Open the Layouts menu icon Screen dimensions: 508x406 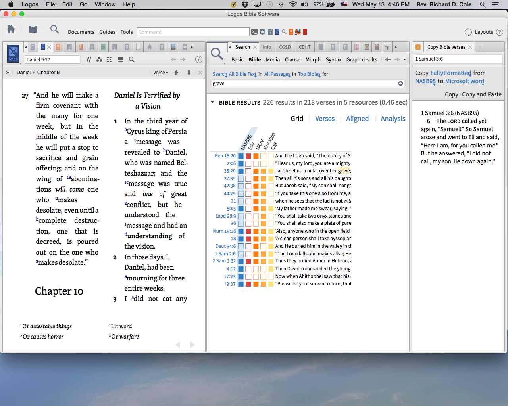(468, 32)
